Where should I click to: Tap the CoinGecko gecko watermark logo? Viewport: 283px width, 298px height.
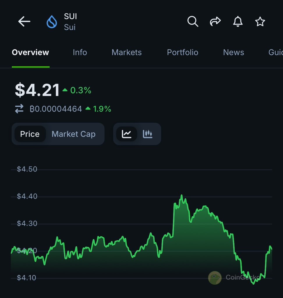click(x=215, y=278)
